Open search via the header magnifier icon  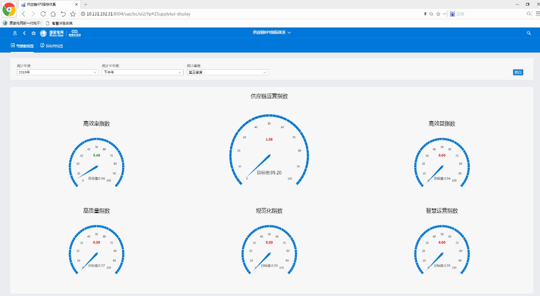point(529,33)
